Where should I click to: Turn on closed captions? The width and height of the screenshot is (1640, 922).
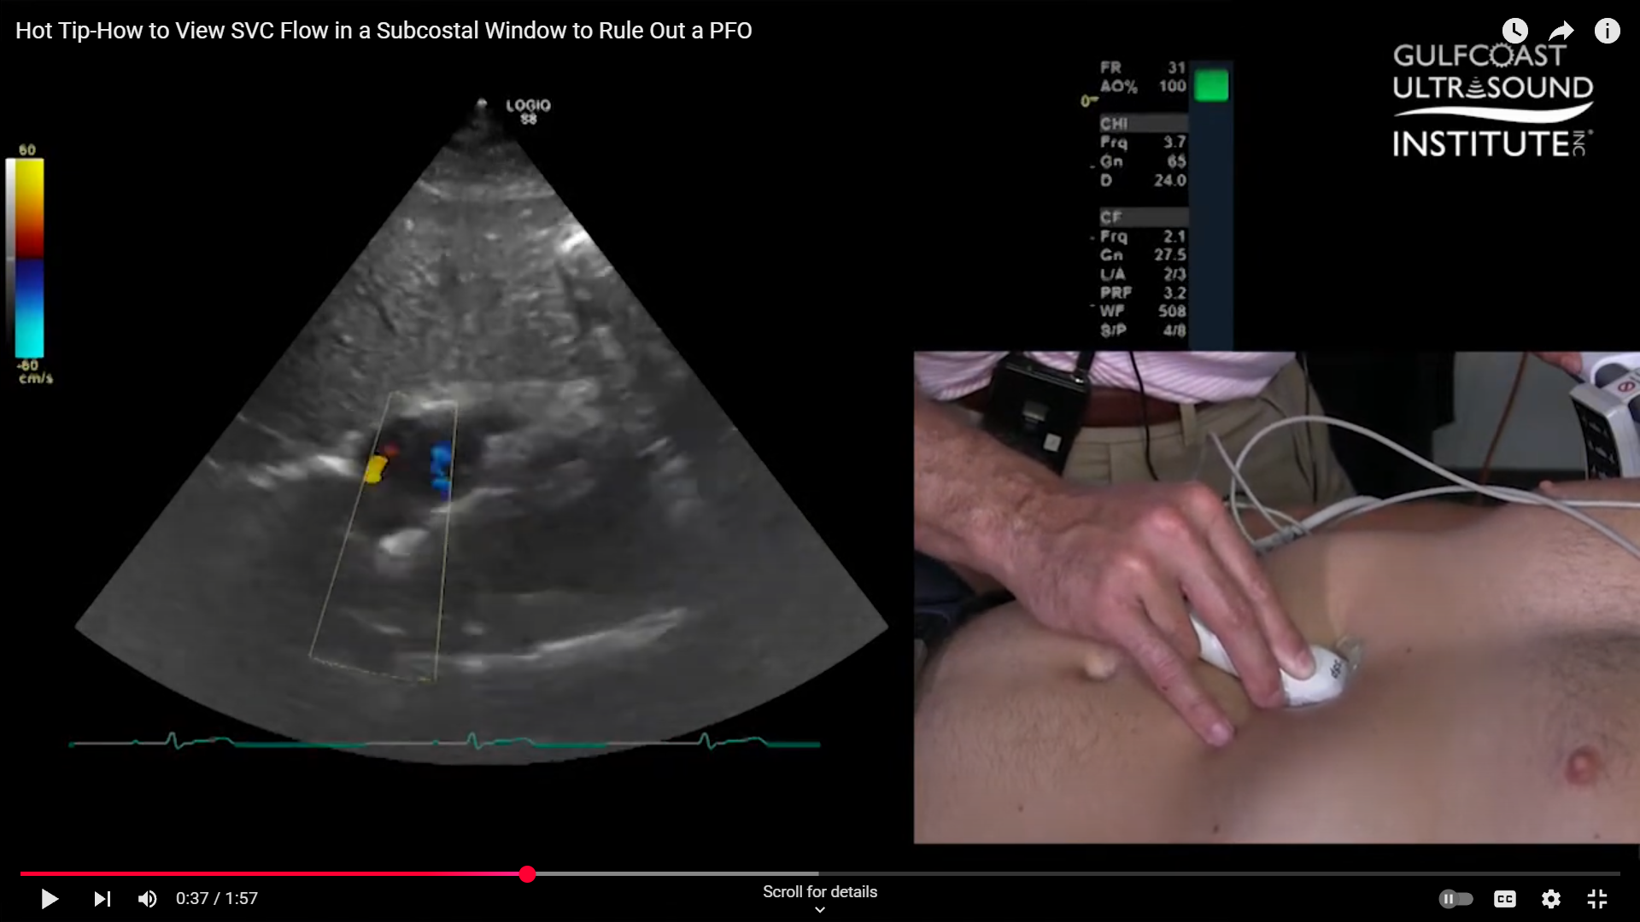coord(1504,899)
